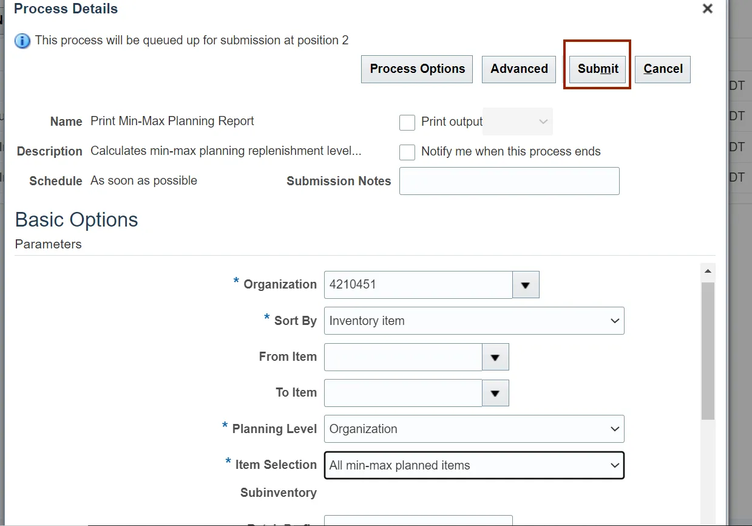Cancel the process submission
Screen dimensions: 752x526
663,69
